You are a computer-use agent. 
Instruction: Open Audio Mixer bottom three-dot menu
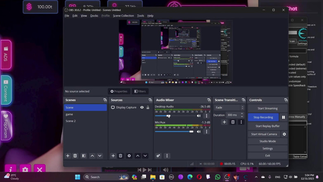(x=167, y=156)
